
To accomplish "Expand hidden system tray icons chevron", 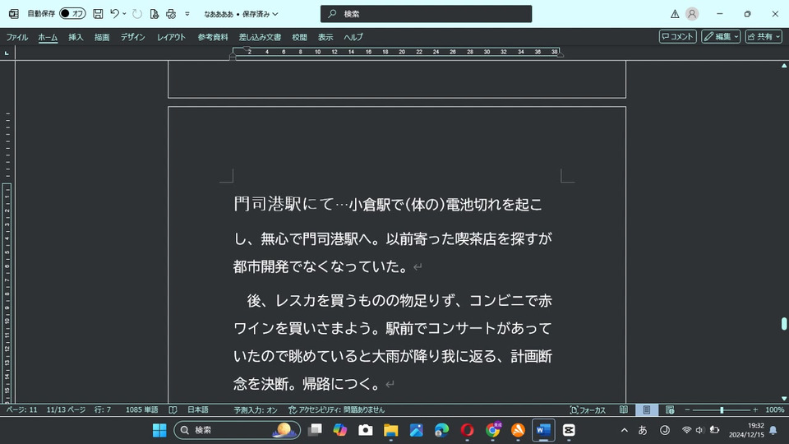I will (x=625, y=430).
